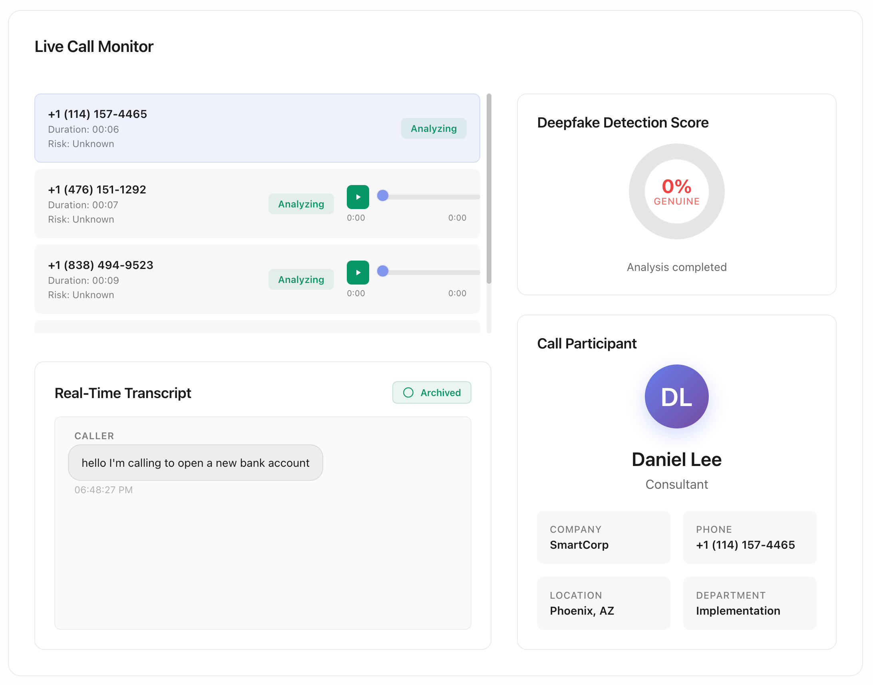Screen dimensions: 873x685
Task: Click the Phoenix, AZ location card
Action: (x=604, y=603)
